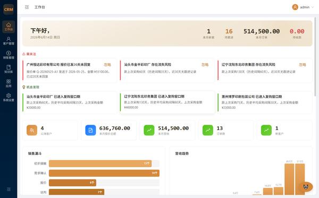Open the 汕头市金平彩印厂 存在流失风险 card
The width and height of the screenshot is (319, 198).
click(x=167, y=70)
